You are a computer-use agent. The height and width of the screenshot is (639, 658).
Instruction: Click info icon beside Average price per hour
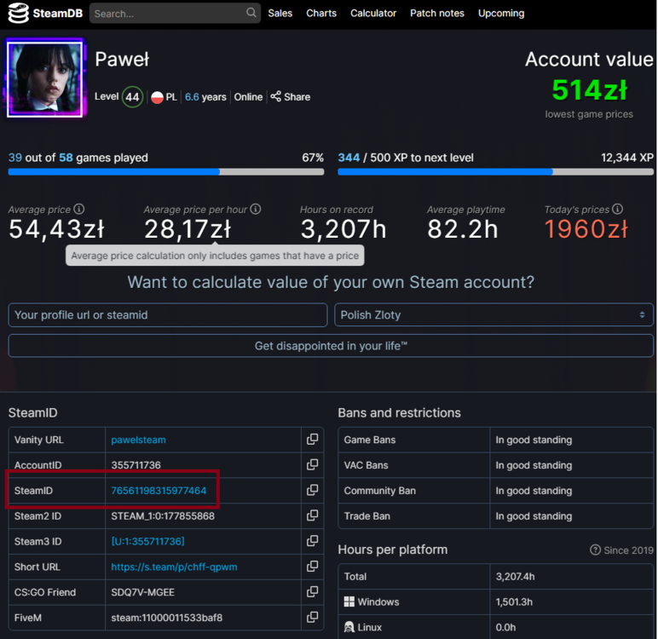click(x=256, y=209)
